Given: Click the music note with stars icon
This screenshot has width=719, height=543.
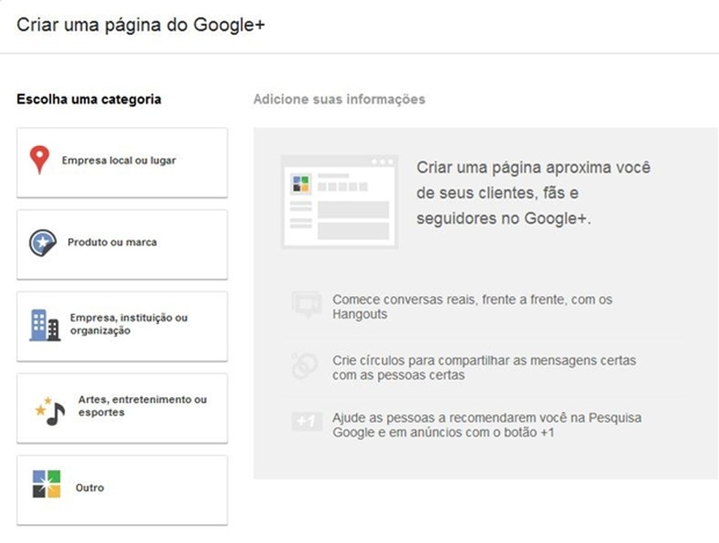Looking at the screenshot, I should tap(50, 411).
